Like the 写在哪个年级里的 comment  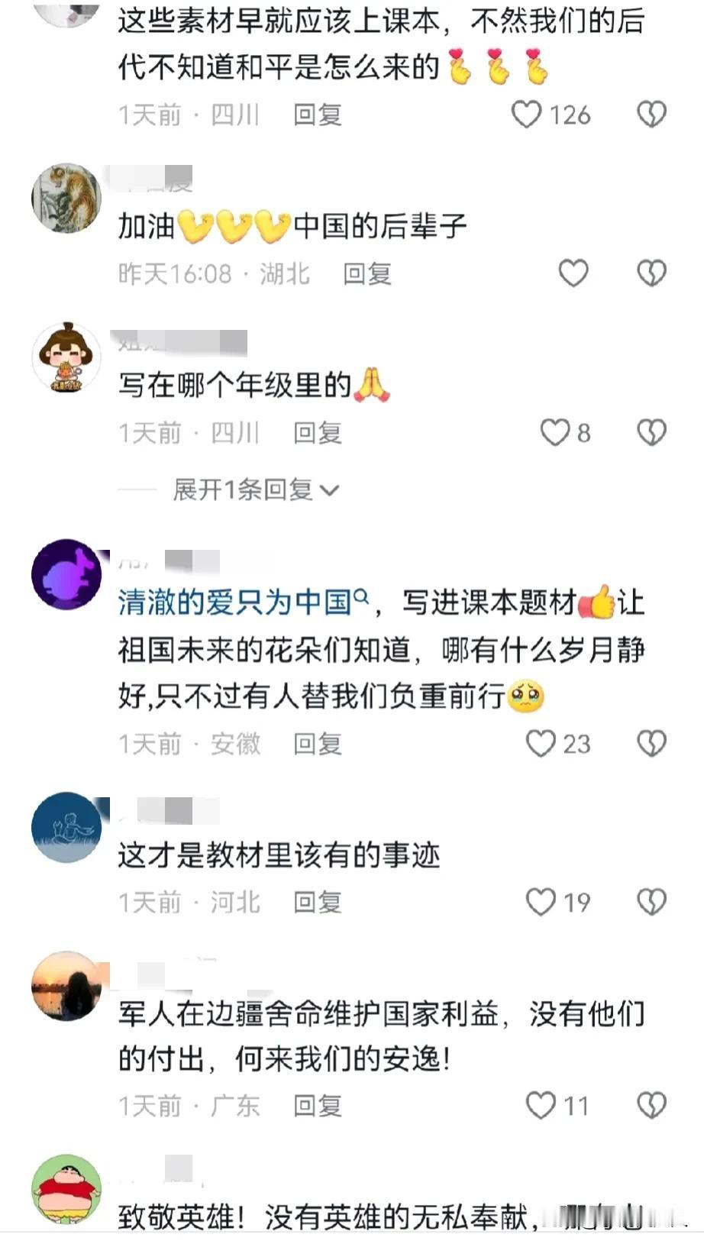(x=555, y=432)
